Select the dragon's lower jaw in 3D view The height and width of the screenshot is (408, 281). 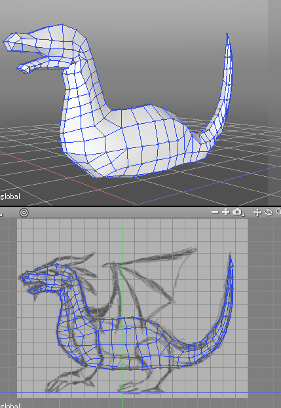click(x=34, y=65)
